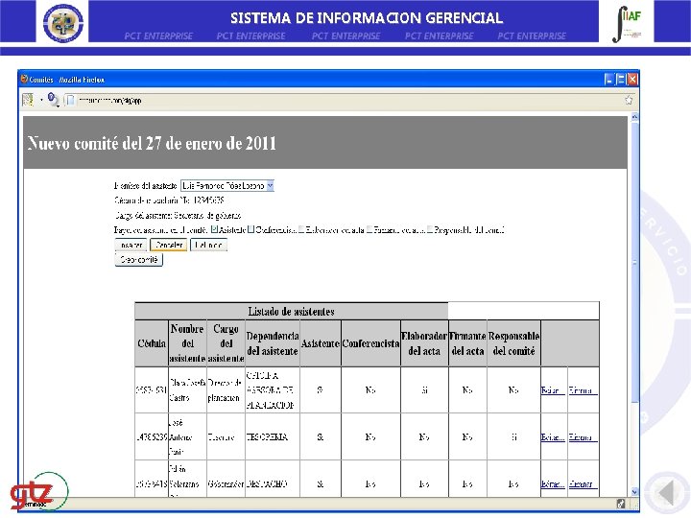
Task: Click the 'Conferencista' column header
Action: (370, 343)
